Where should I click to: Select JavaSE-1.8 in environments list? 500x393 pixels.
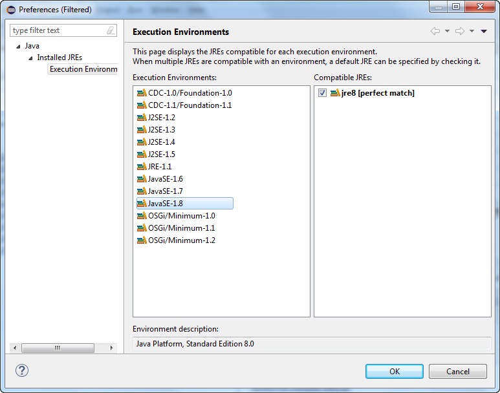point(184,204)
